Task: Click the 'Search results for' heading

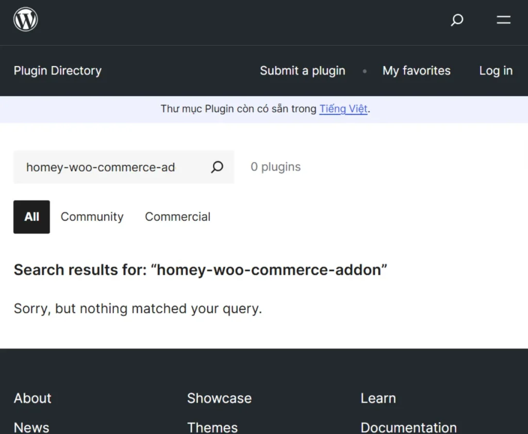Action: (201, 270)
